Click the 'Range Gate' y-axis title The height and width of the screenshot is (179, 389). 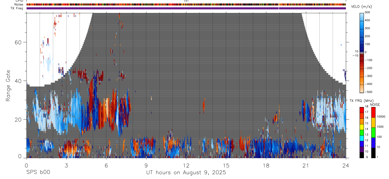point(8,86)
